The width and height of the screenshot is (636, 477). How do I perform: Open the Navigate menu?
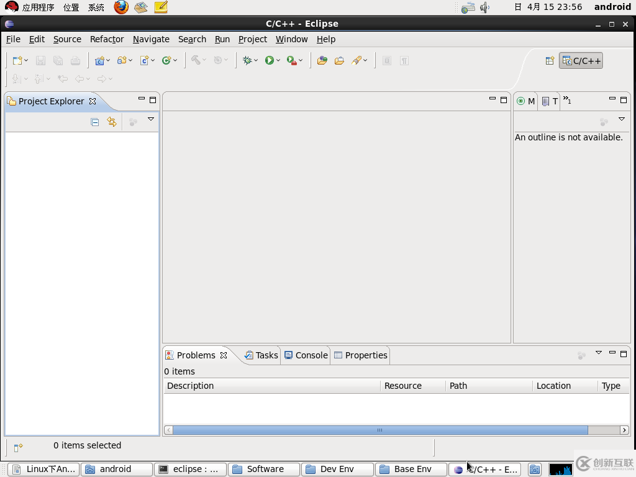151,39
